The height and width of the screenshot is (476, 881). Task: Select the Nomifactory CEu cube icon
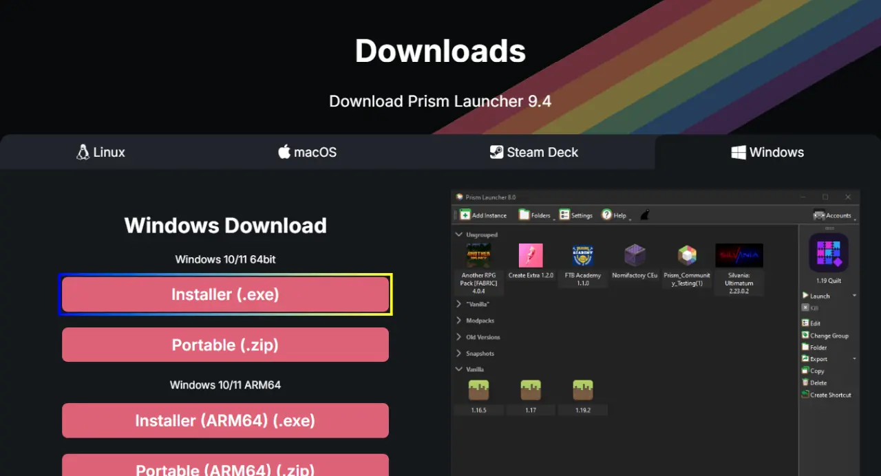click(635, 255)
